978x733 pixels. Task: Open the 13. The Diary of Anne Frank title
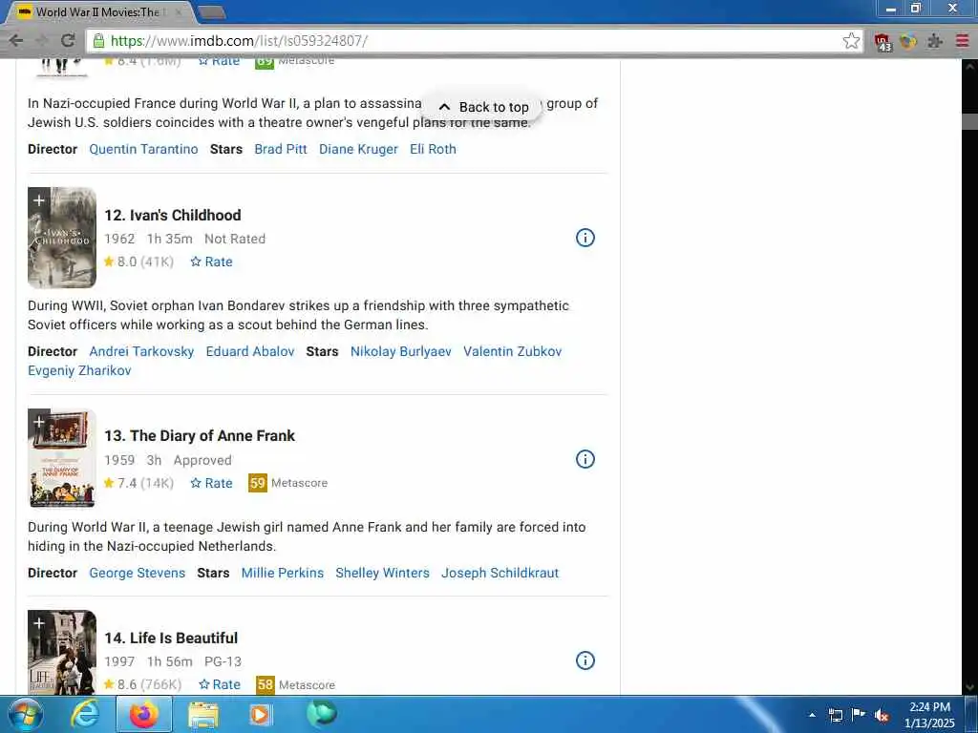[x=200, y=435]
